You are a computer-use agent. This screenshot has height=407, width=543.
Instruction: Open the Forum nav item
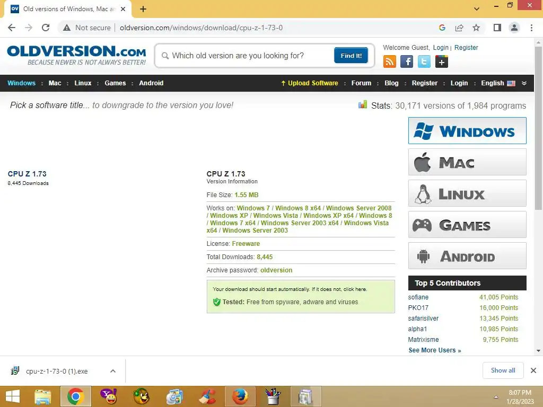pos(361,83)
